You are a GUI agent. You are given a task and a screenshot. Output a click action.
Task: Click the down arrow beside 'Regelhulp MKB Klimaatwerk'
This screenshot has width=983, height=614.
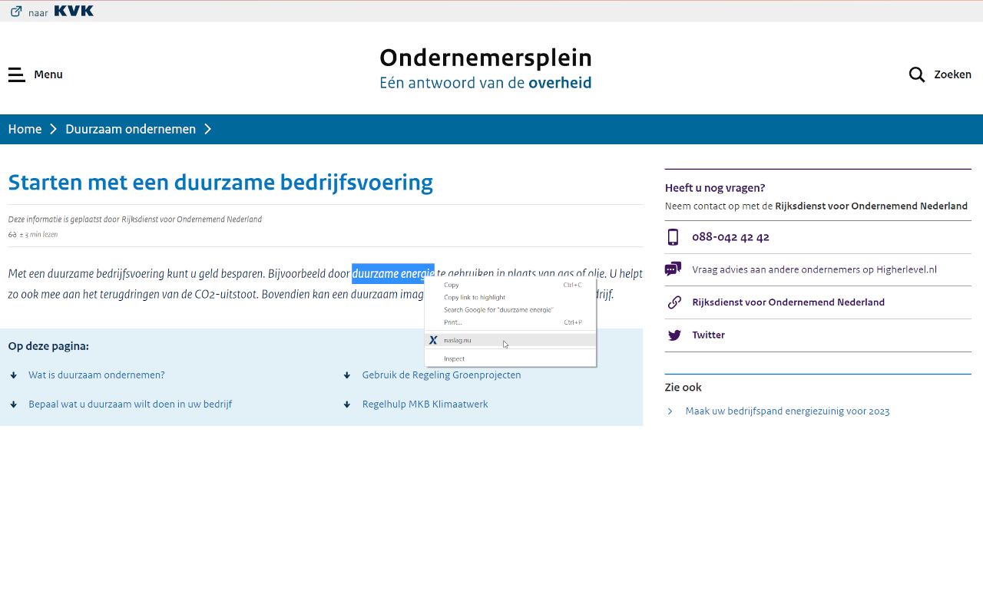click(348, 404)
